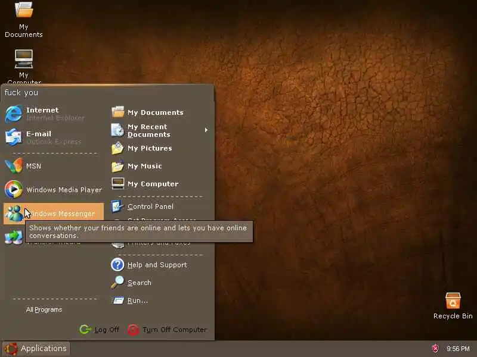Launch the E-mail Outlook Express icon
This screenshot has height=357, width=477.
click(14, 137)
